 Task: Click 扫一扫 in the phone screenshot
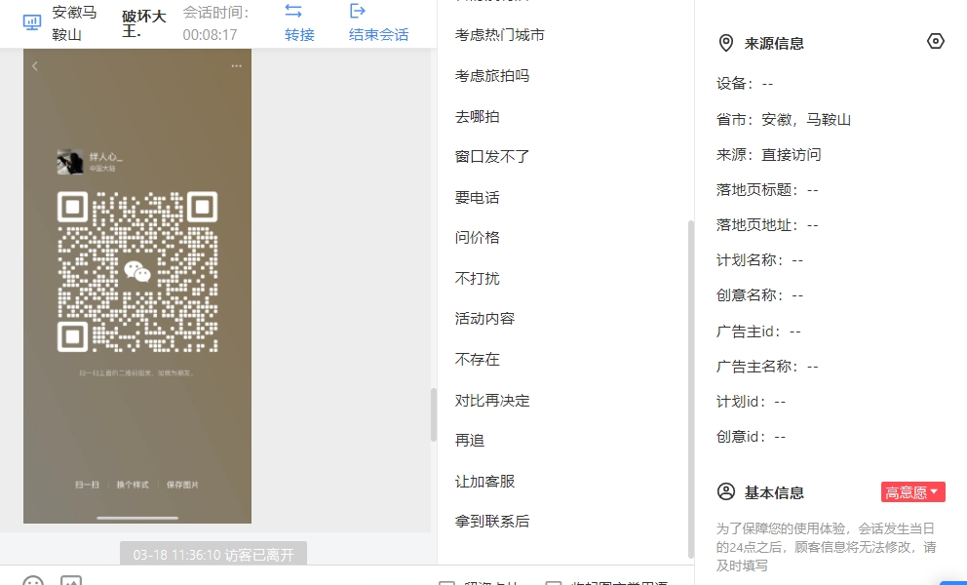87,485
